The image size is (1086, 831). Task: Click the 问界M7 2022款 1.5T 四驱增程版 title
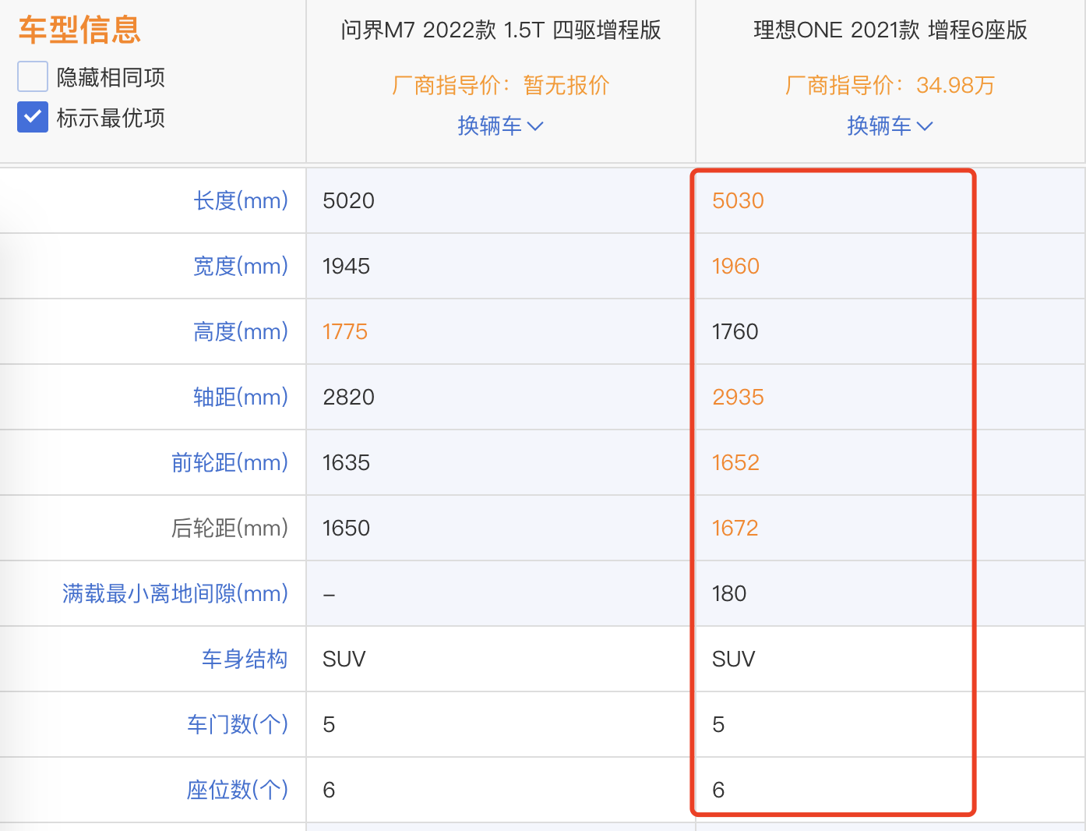click(x=501, y=30)
